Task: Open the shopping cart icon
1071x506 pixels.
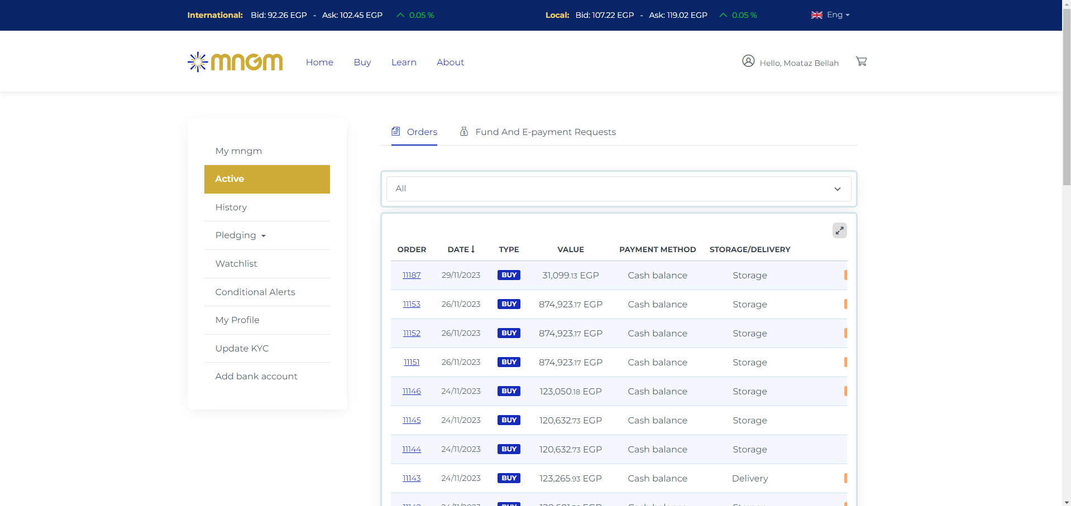Action: point(861,61)
